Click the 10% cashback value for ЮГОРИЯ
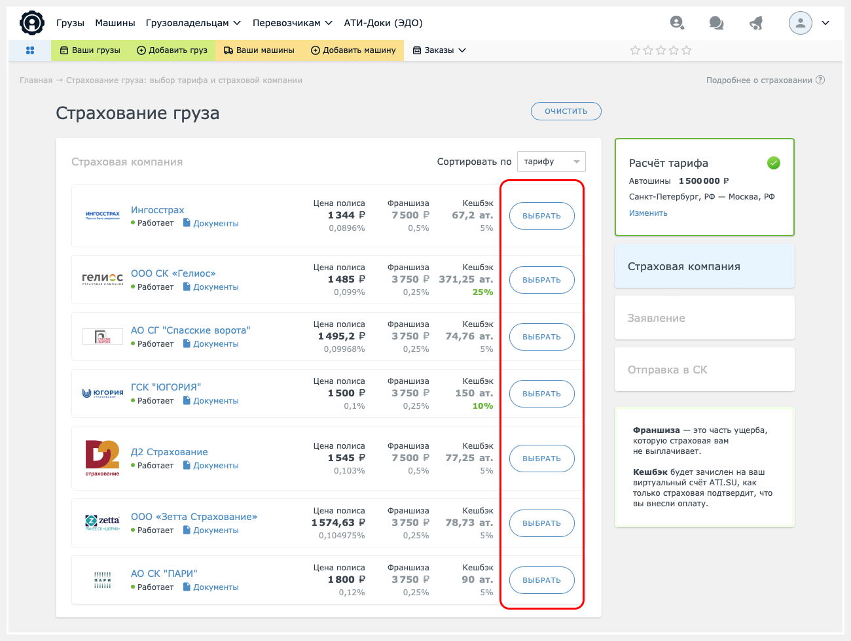 click(483, 406)
